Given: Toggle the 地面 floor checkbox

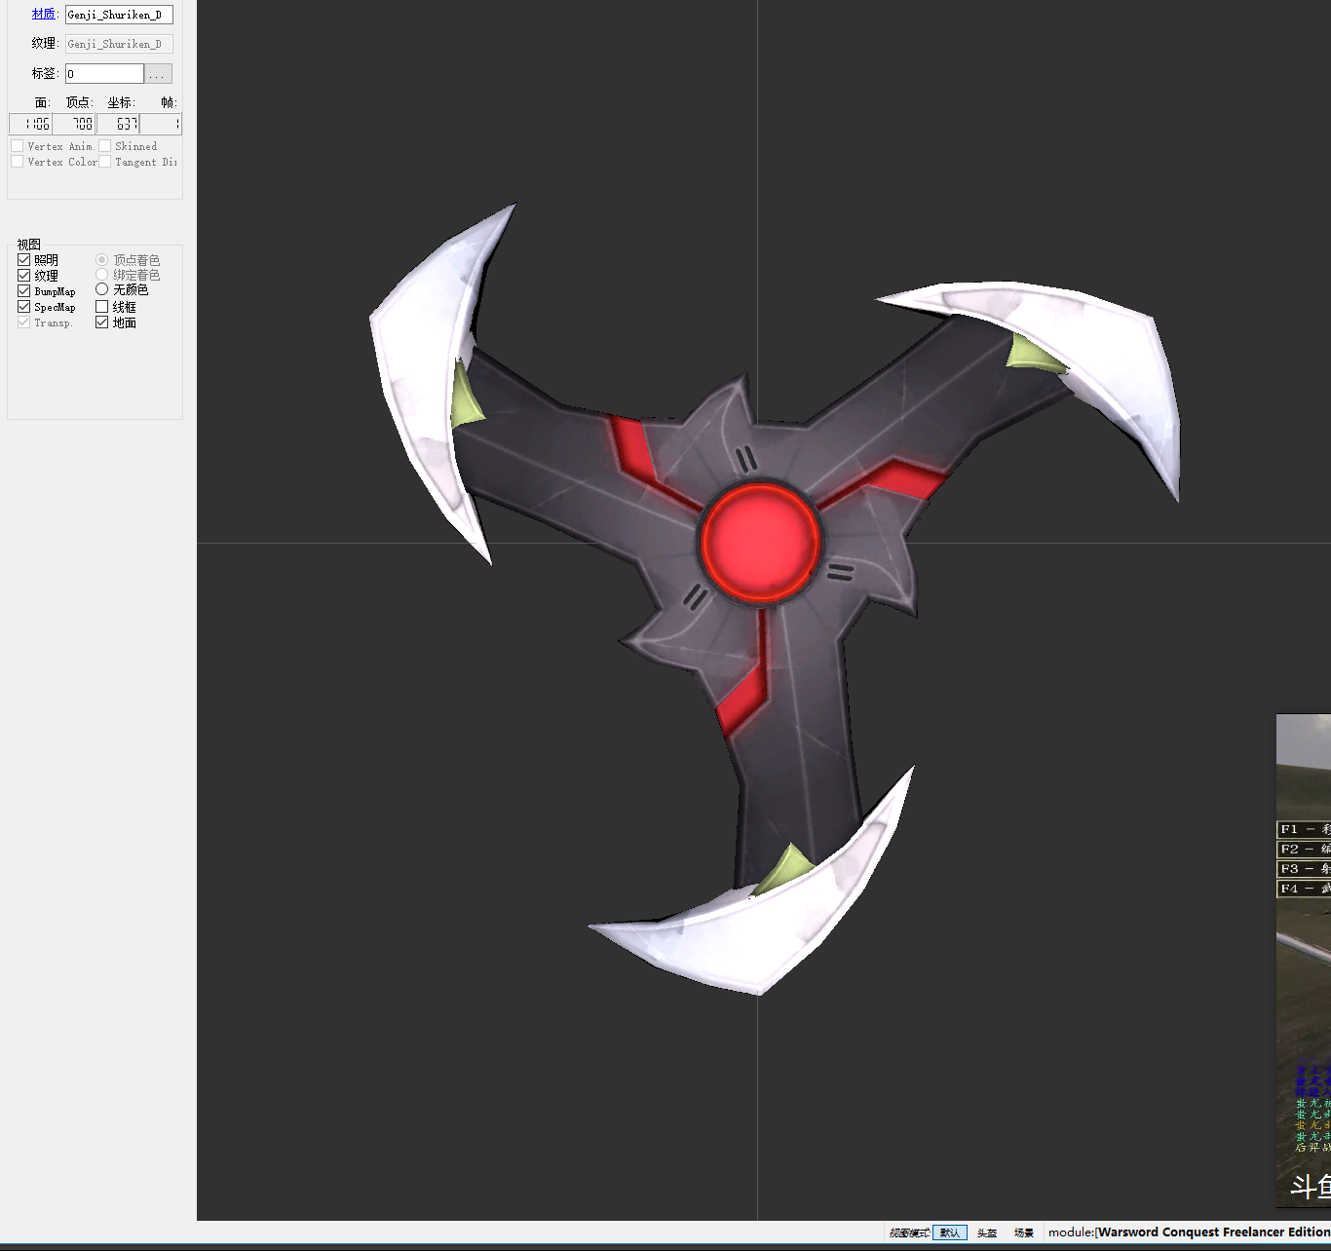Looking at the screenshot, I should pyautogui.click(x=101, y=322).
